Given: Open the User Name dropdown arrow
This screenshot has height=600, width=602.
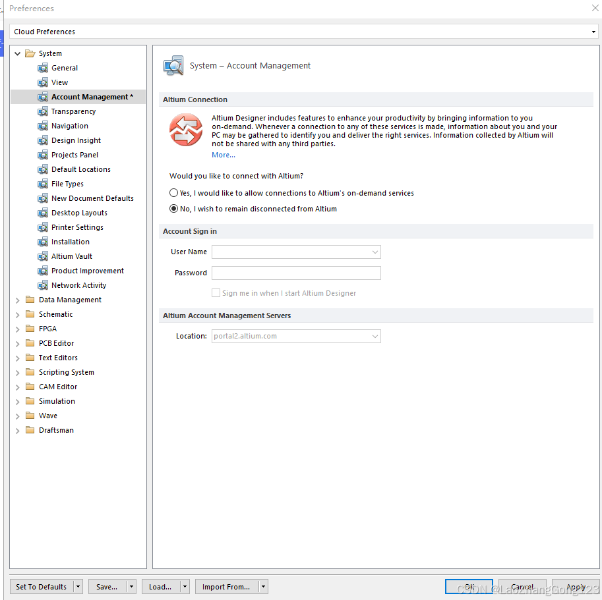Looking at the screenshot, I should 375,252.
